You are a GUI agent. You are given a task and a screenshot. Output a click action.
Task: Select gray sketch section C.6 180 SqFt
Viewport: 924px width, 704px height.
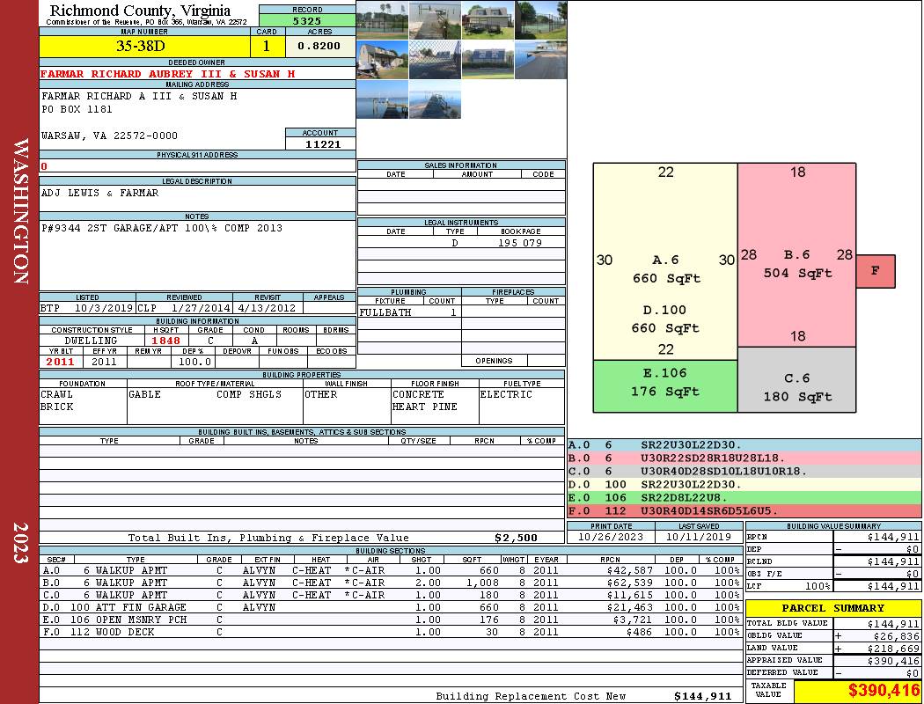point(796,379)
